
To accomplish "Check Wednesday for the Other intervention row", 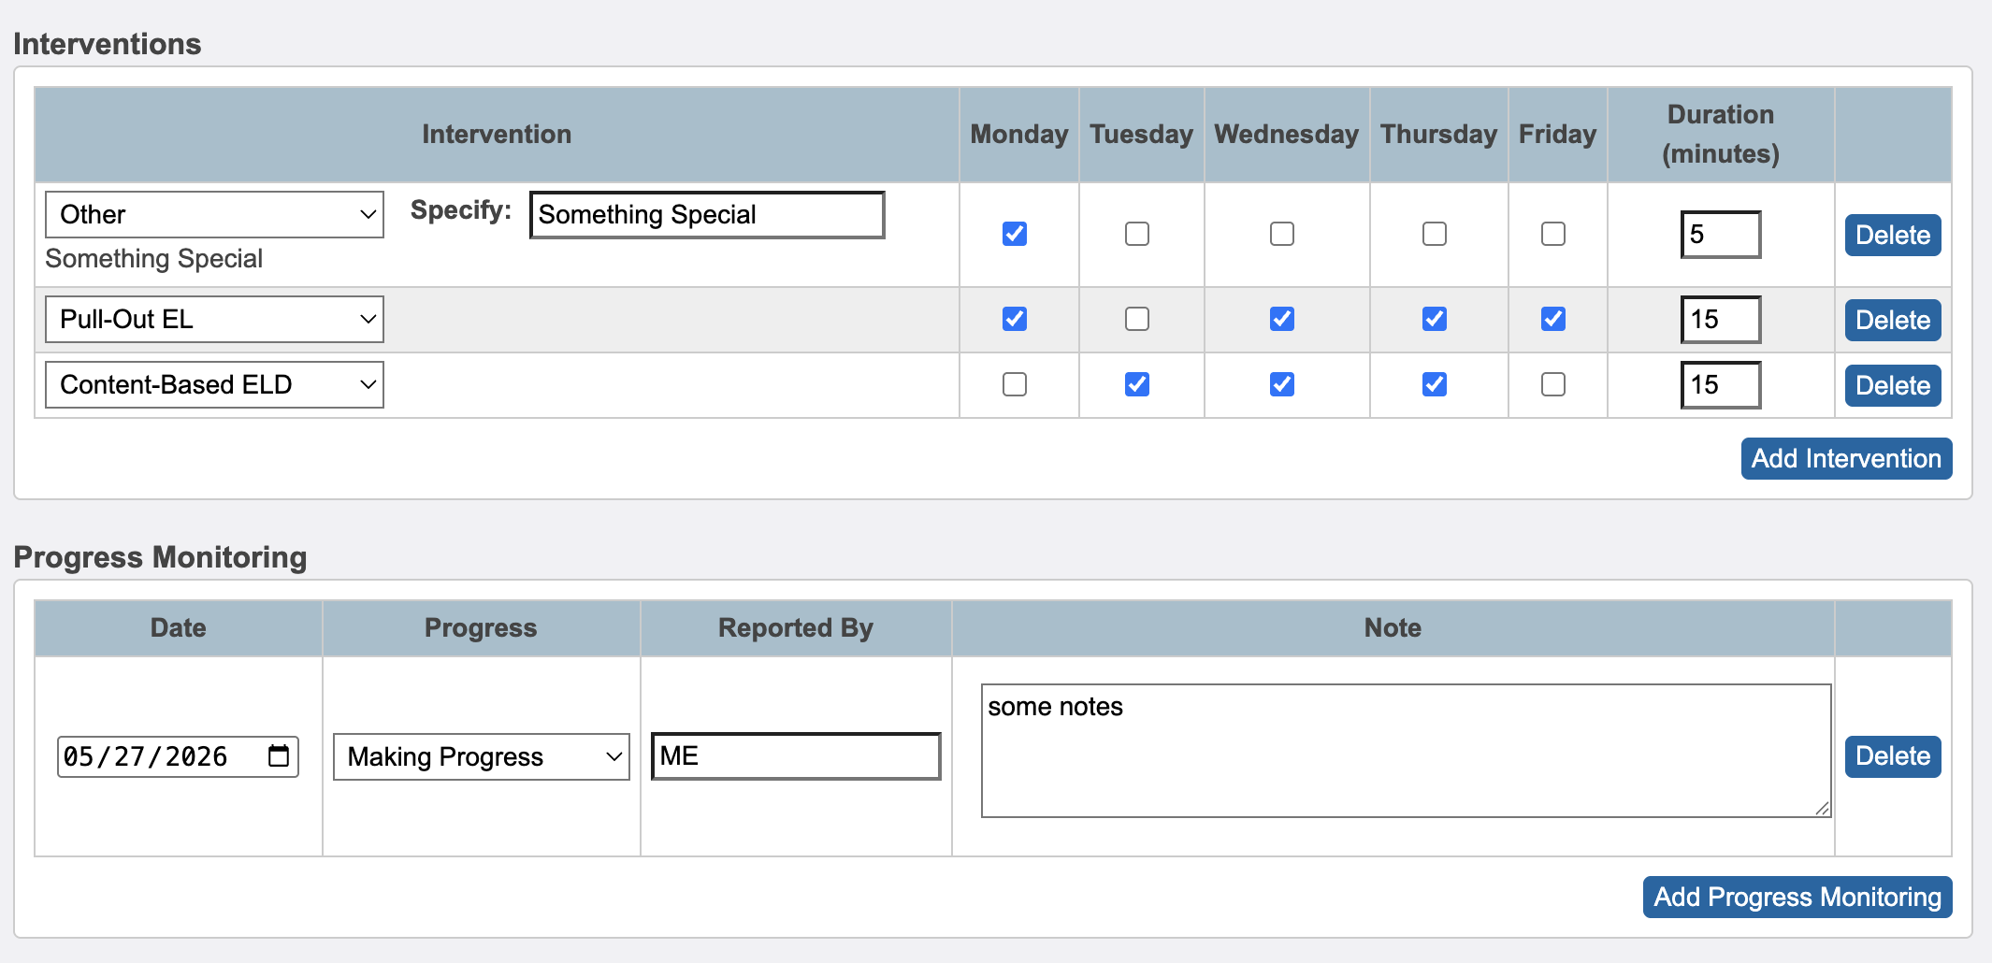I will pos(1282,234).
